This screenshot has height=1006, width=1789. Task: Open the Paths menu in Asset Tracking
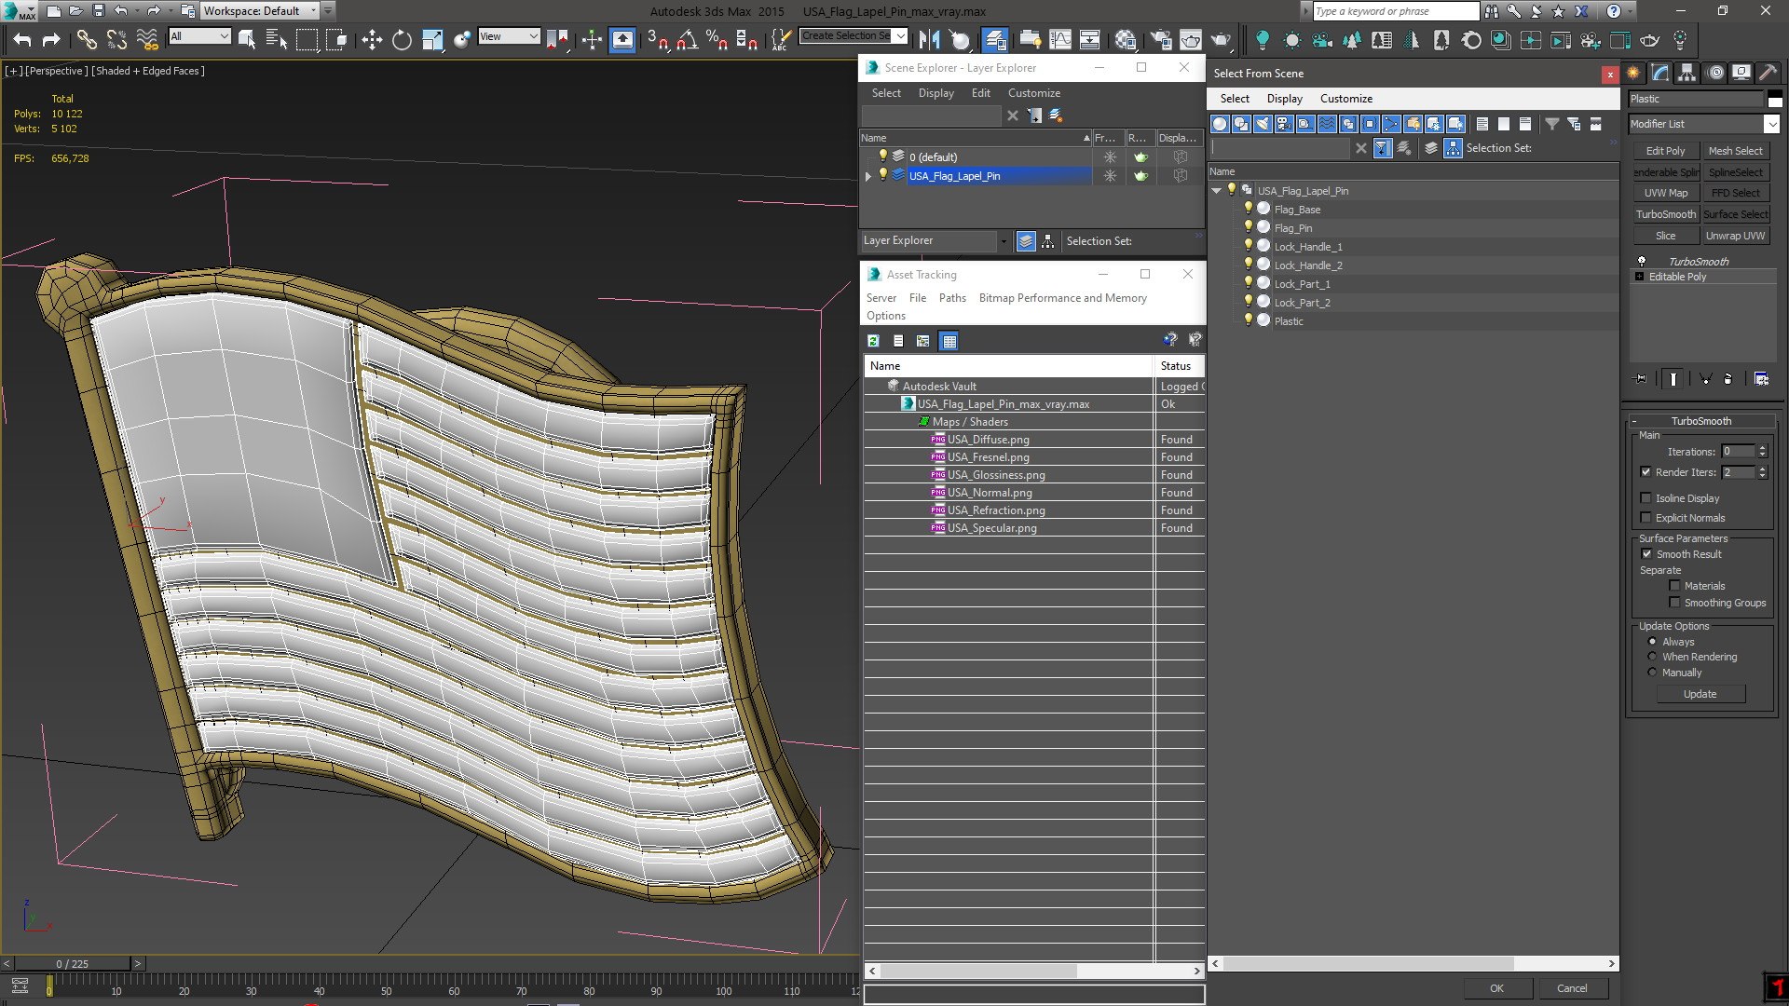952,298
